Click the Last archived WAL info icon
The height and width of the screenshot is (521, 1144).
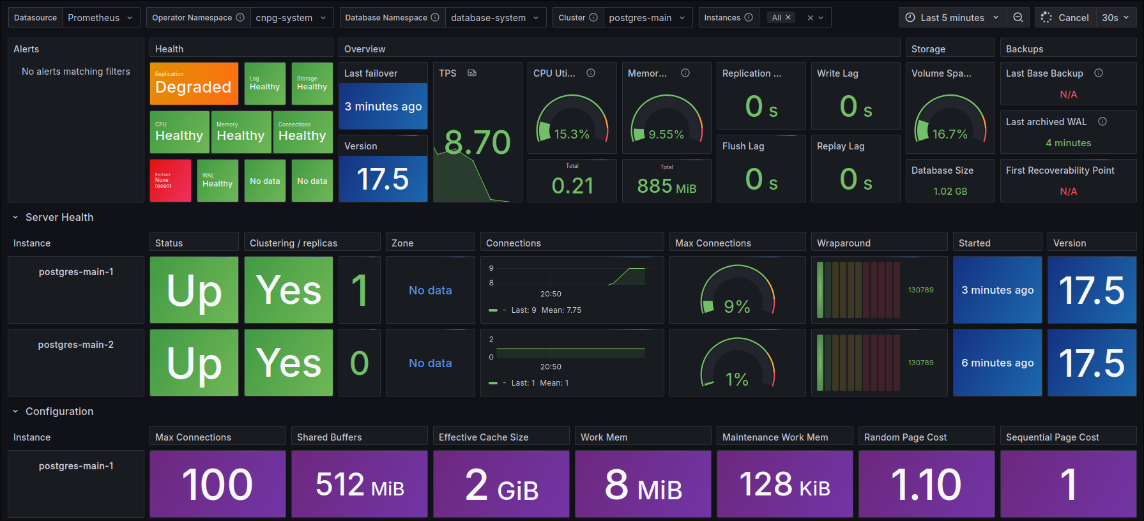(x=1102, y=122)
